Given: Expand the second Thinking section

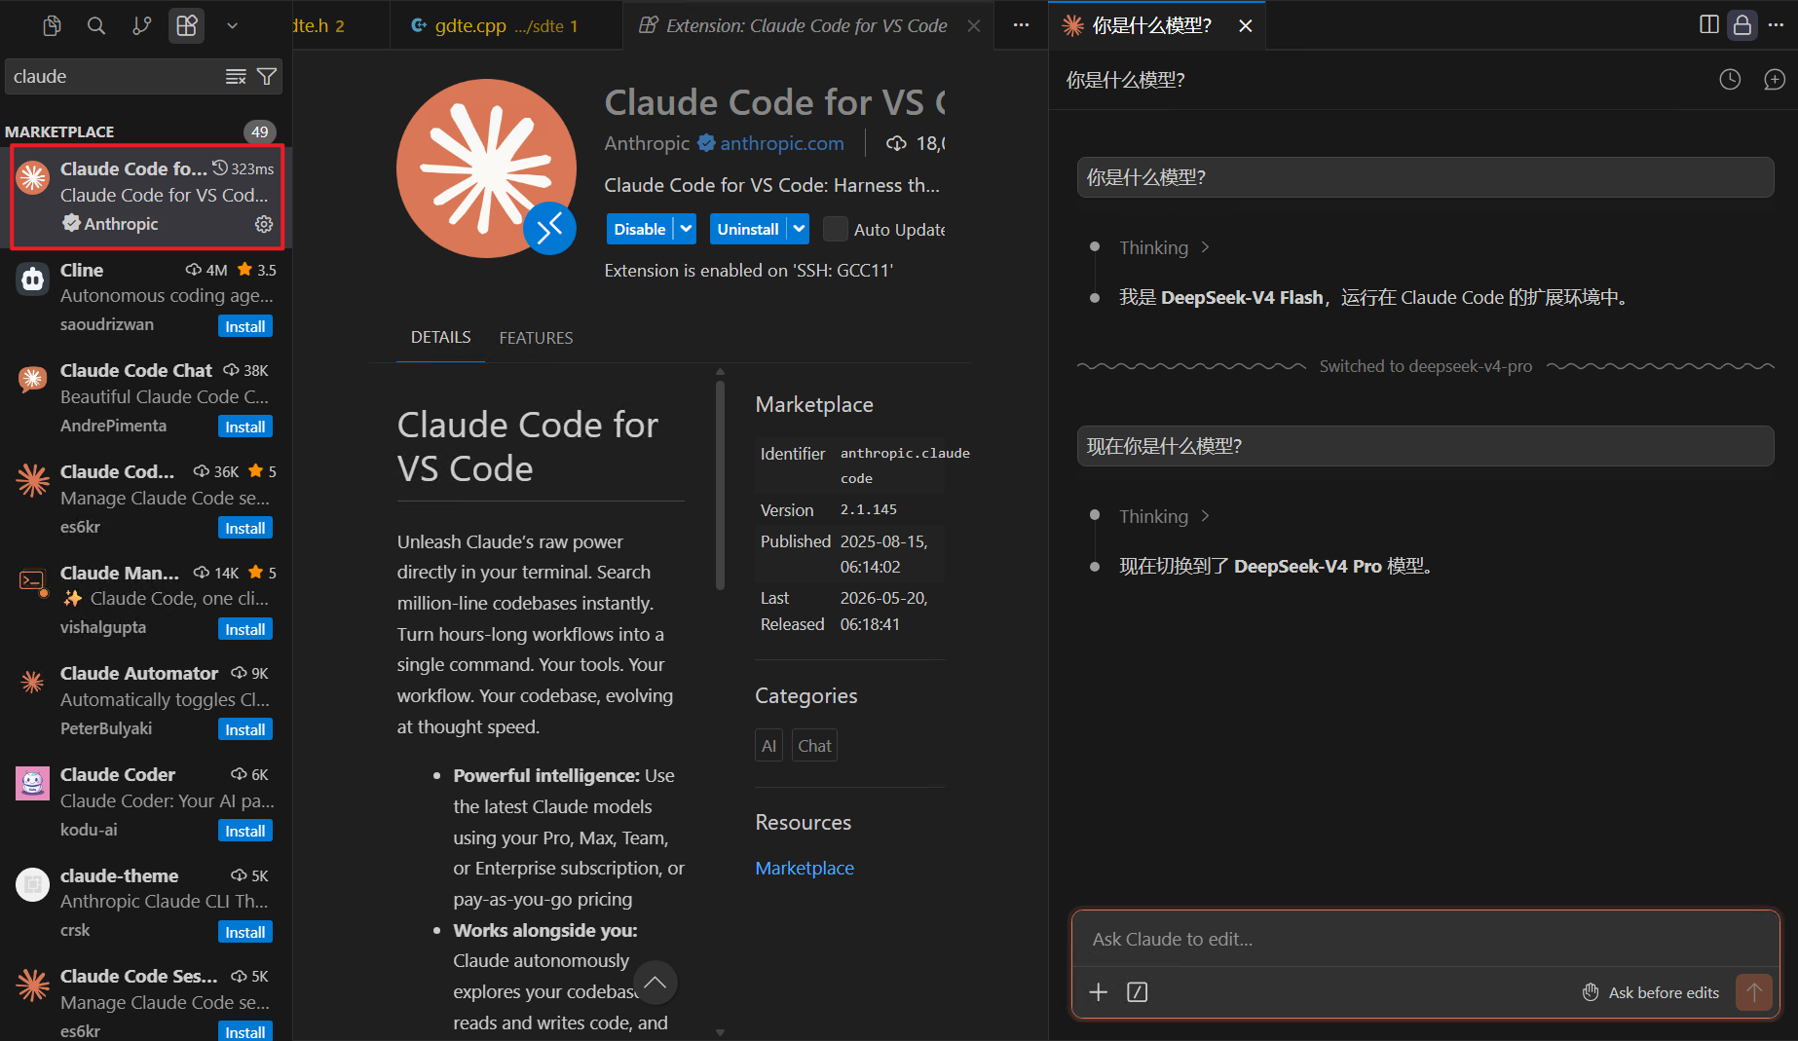Looking at the screenshot, I should (x=1164, y=516).
